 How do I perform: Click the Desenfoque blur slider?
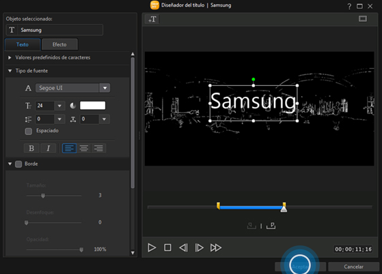(x=54, y=222)
